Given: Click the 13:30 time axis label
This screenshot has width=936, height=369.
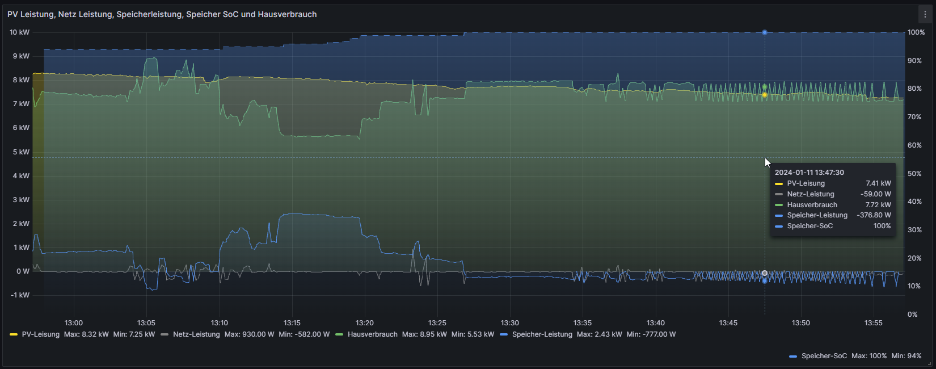Looking at the screenshot, I should pos(509,323).
